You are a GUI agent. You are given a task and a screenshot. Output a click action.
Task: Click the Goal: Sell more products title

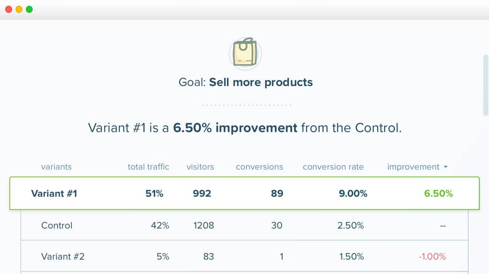pyautogui.click(x=245, y=82)
